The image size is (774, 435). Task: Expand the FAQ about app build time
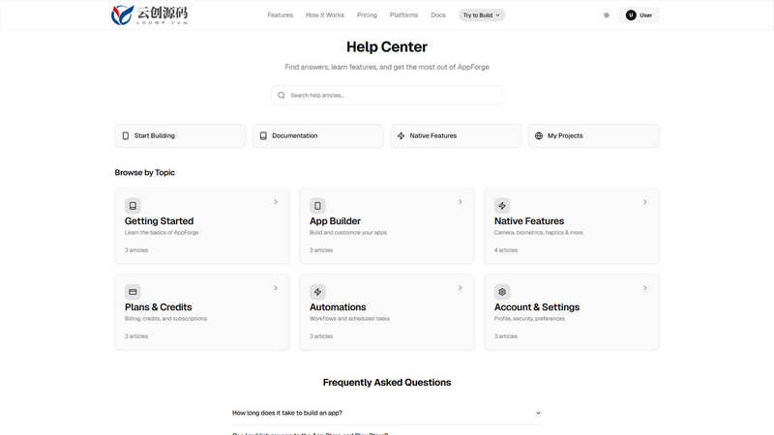(x=386, y=413)
